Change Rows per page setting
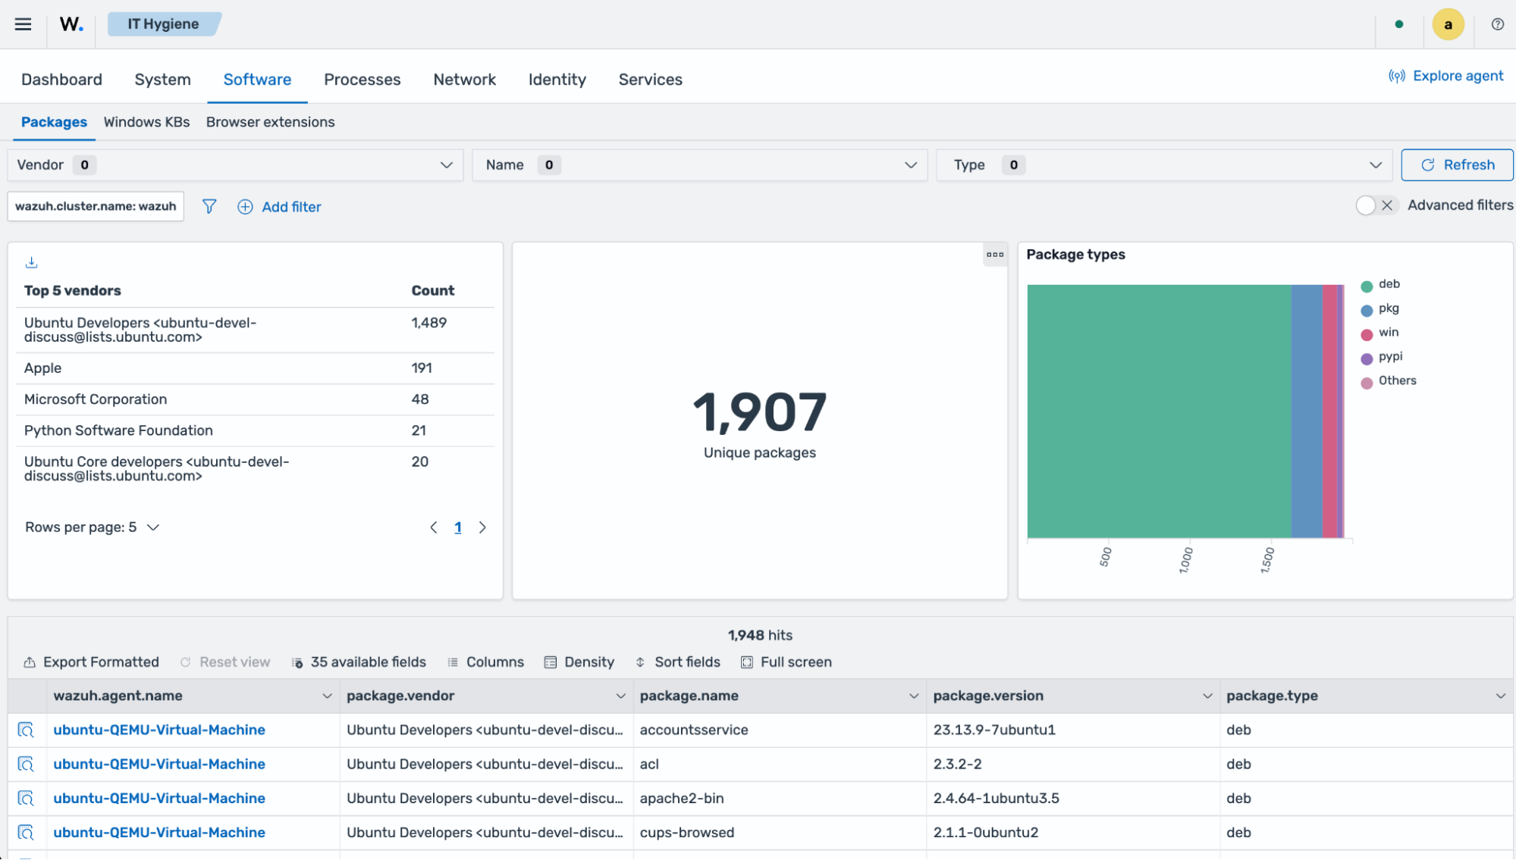 click(92, 527)
